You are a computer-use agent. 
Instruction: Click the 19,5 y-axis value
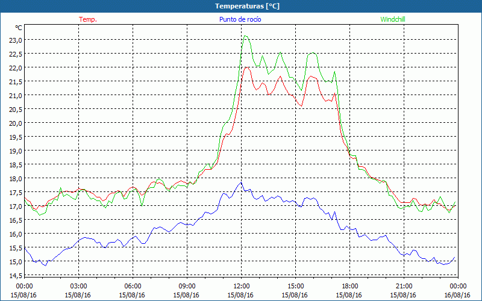pos(16,137)
